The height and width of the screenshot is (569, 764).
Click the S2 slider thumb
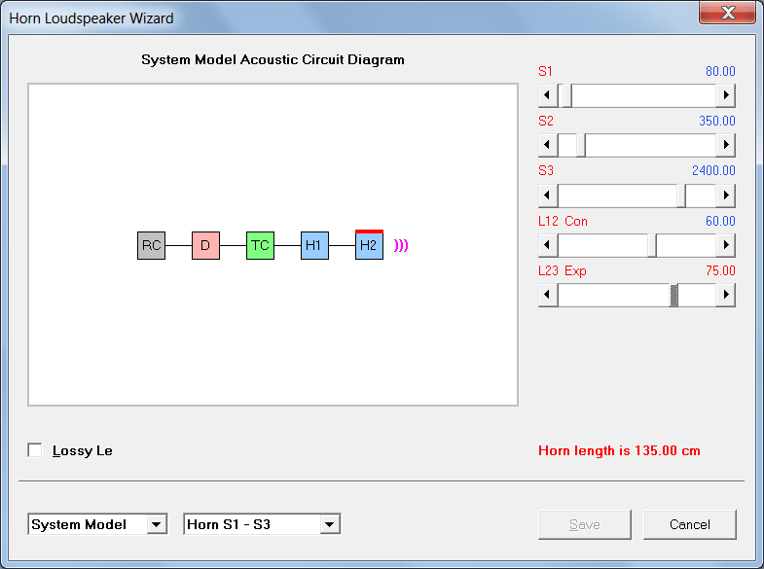(581, 145)
